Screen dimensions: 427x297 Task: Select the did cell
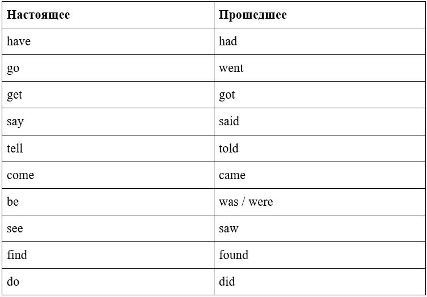(320, 282)
